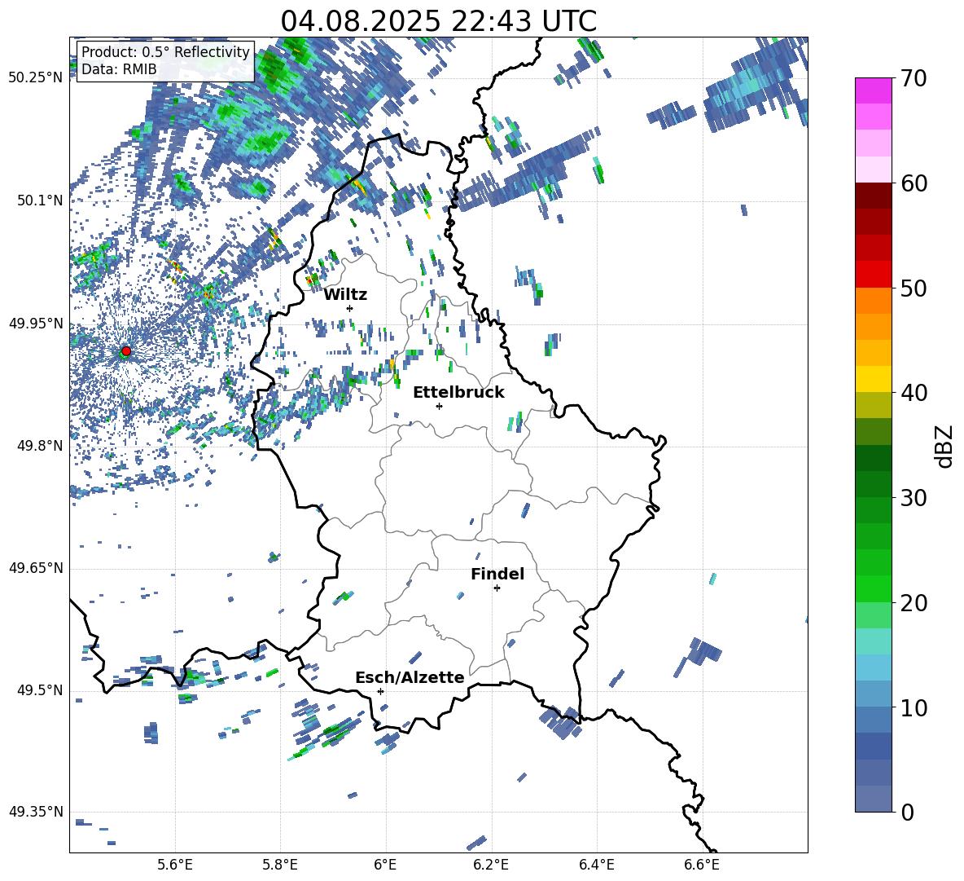Viewport: 964px width, 881px height.
Task: Click the 6°E longitude label
Action: click(385, 865)
